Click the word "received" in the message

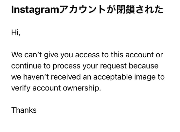point(66,77)
